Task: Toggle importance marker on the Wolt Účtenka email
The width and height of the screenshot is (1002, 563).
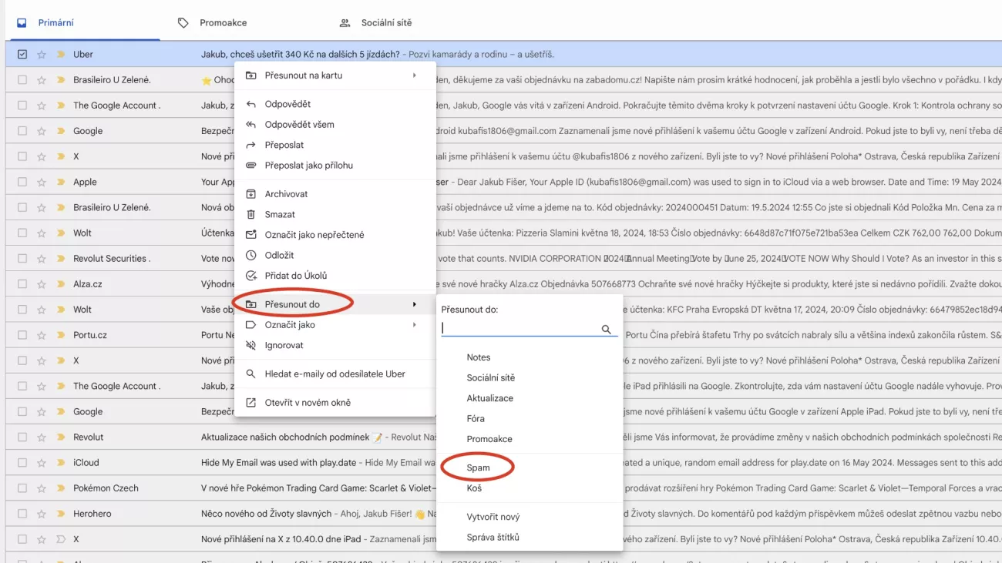Action: point(61,233)
